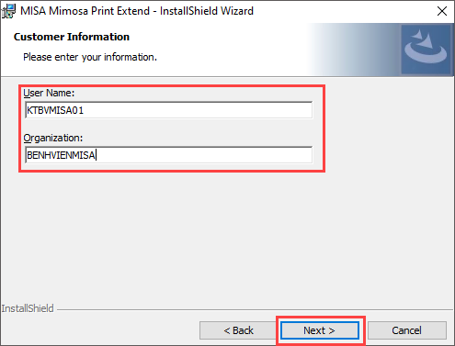This screenshot has height=346, width=455.
Task: Click Next to continue the installation
Action: click(320, 330)
